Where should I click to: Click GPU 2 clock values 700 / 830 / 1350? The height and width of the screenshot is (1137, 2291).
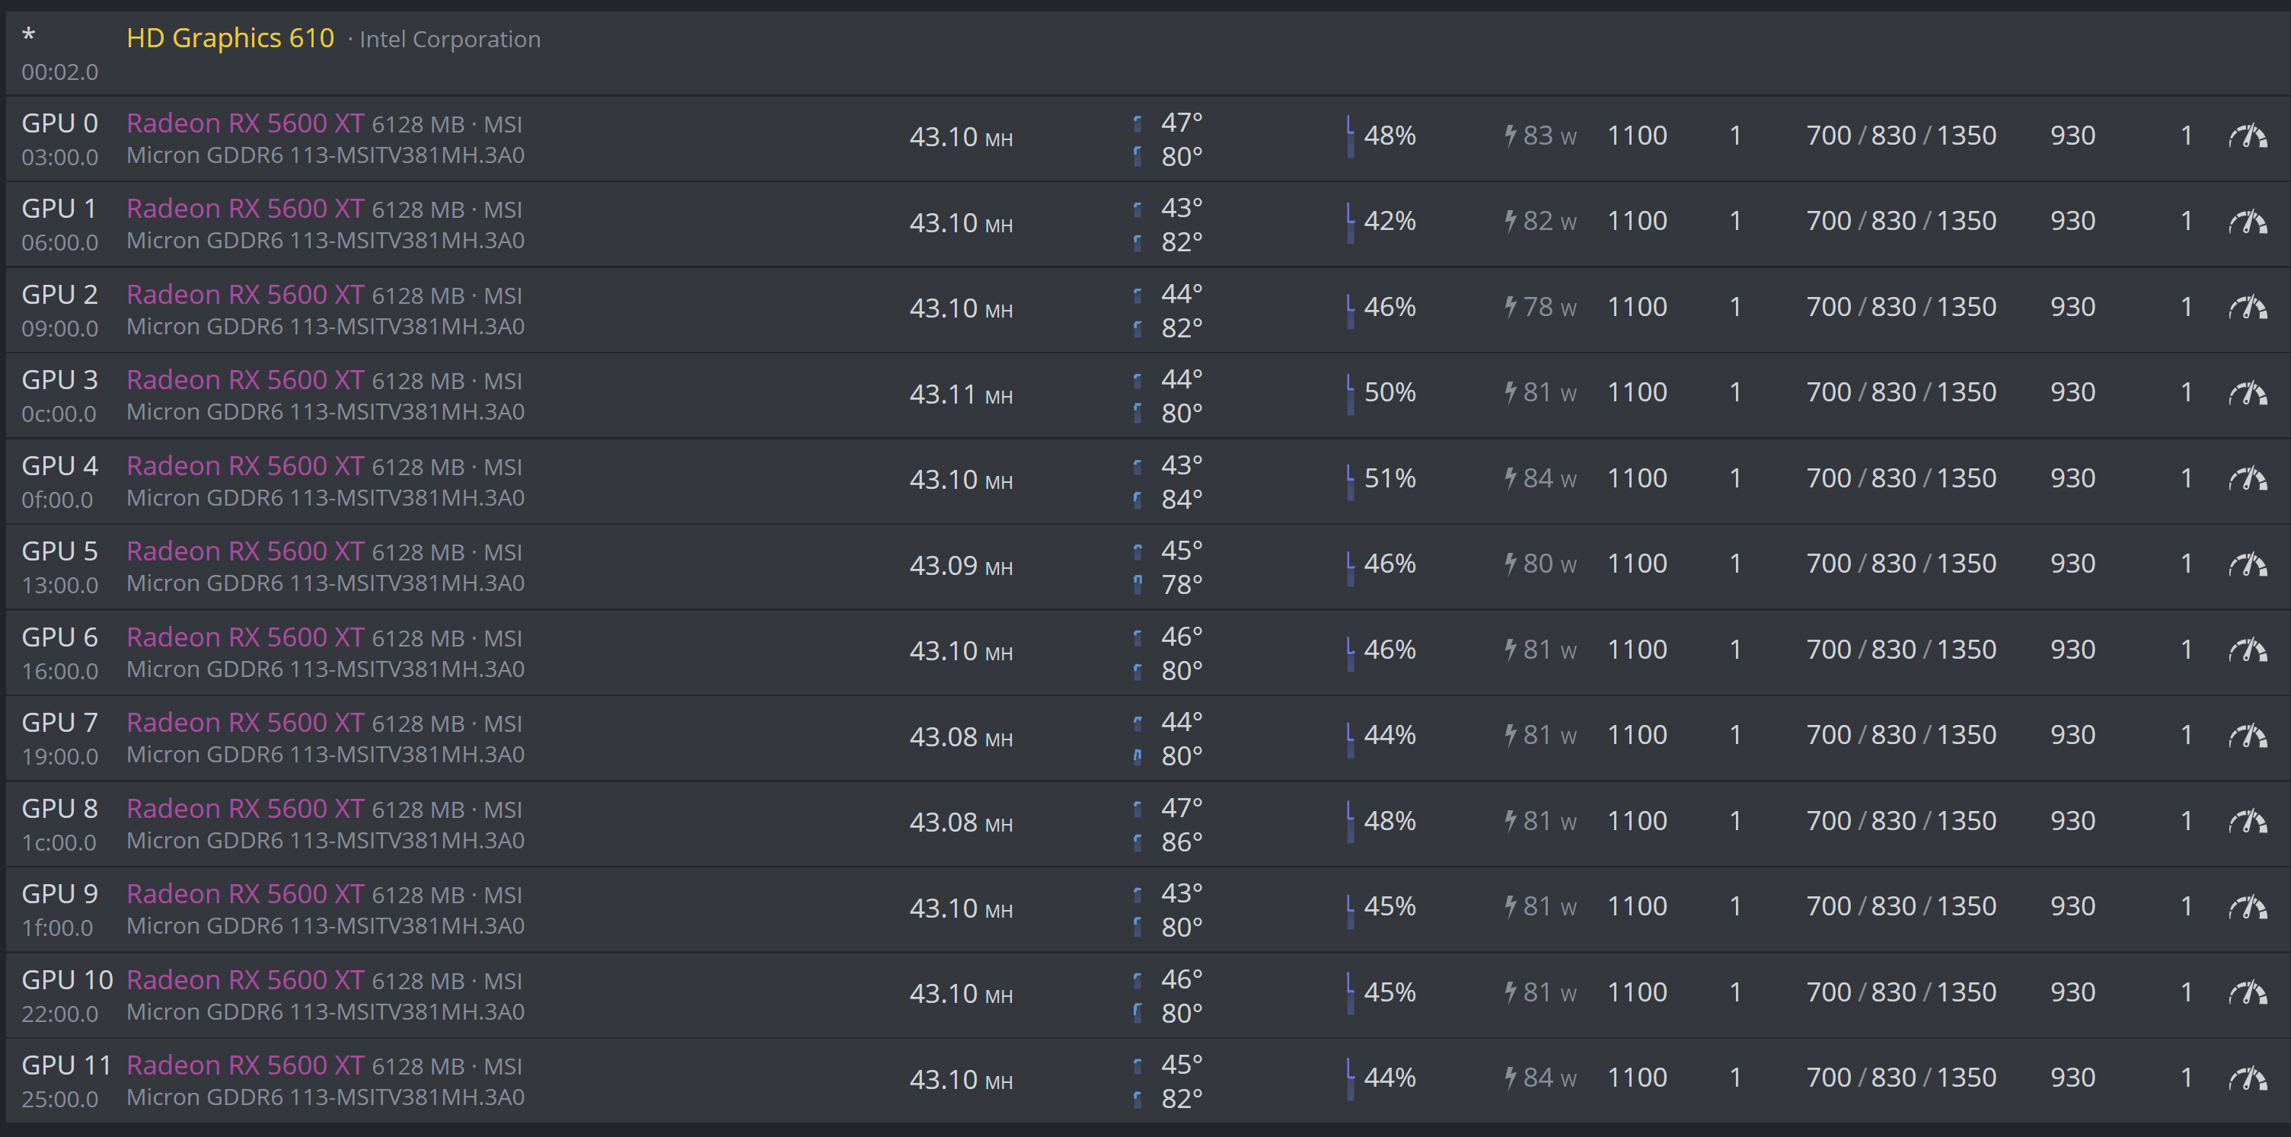[1900, 307]
